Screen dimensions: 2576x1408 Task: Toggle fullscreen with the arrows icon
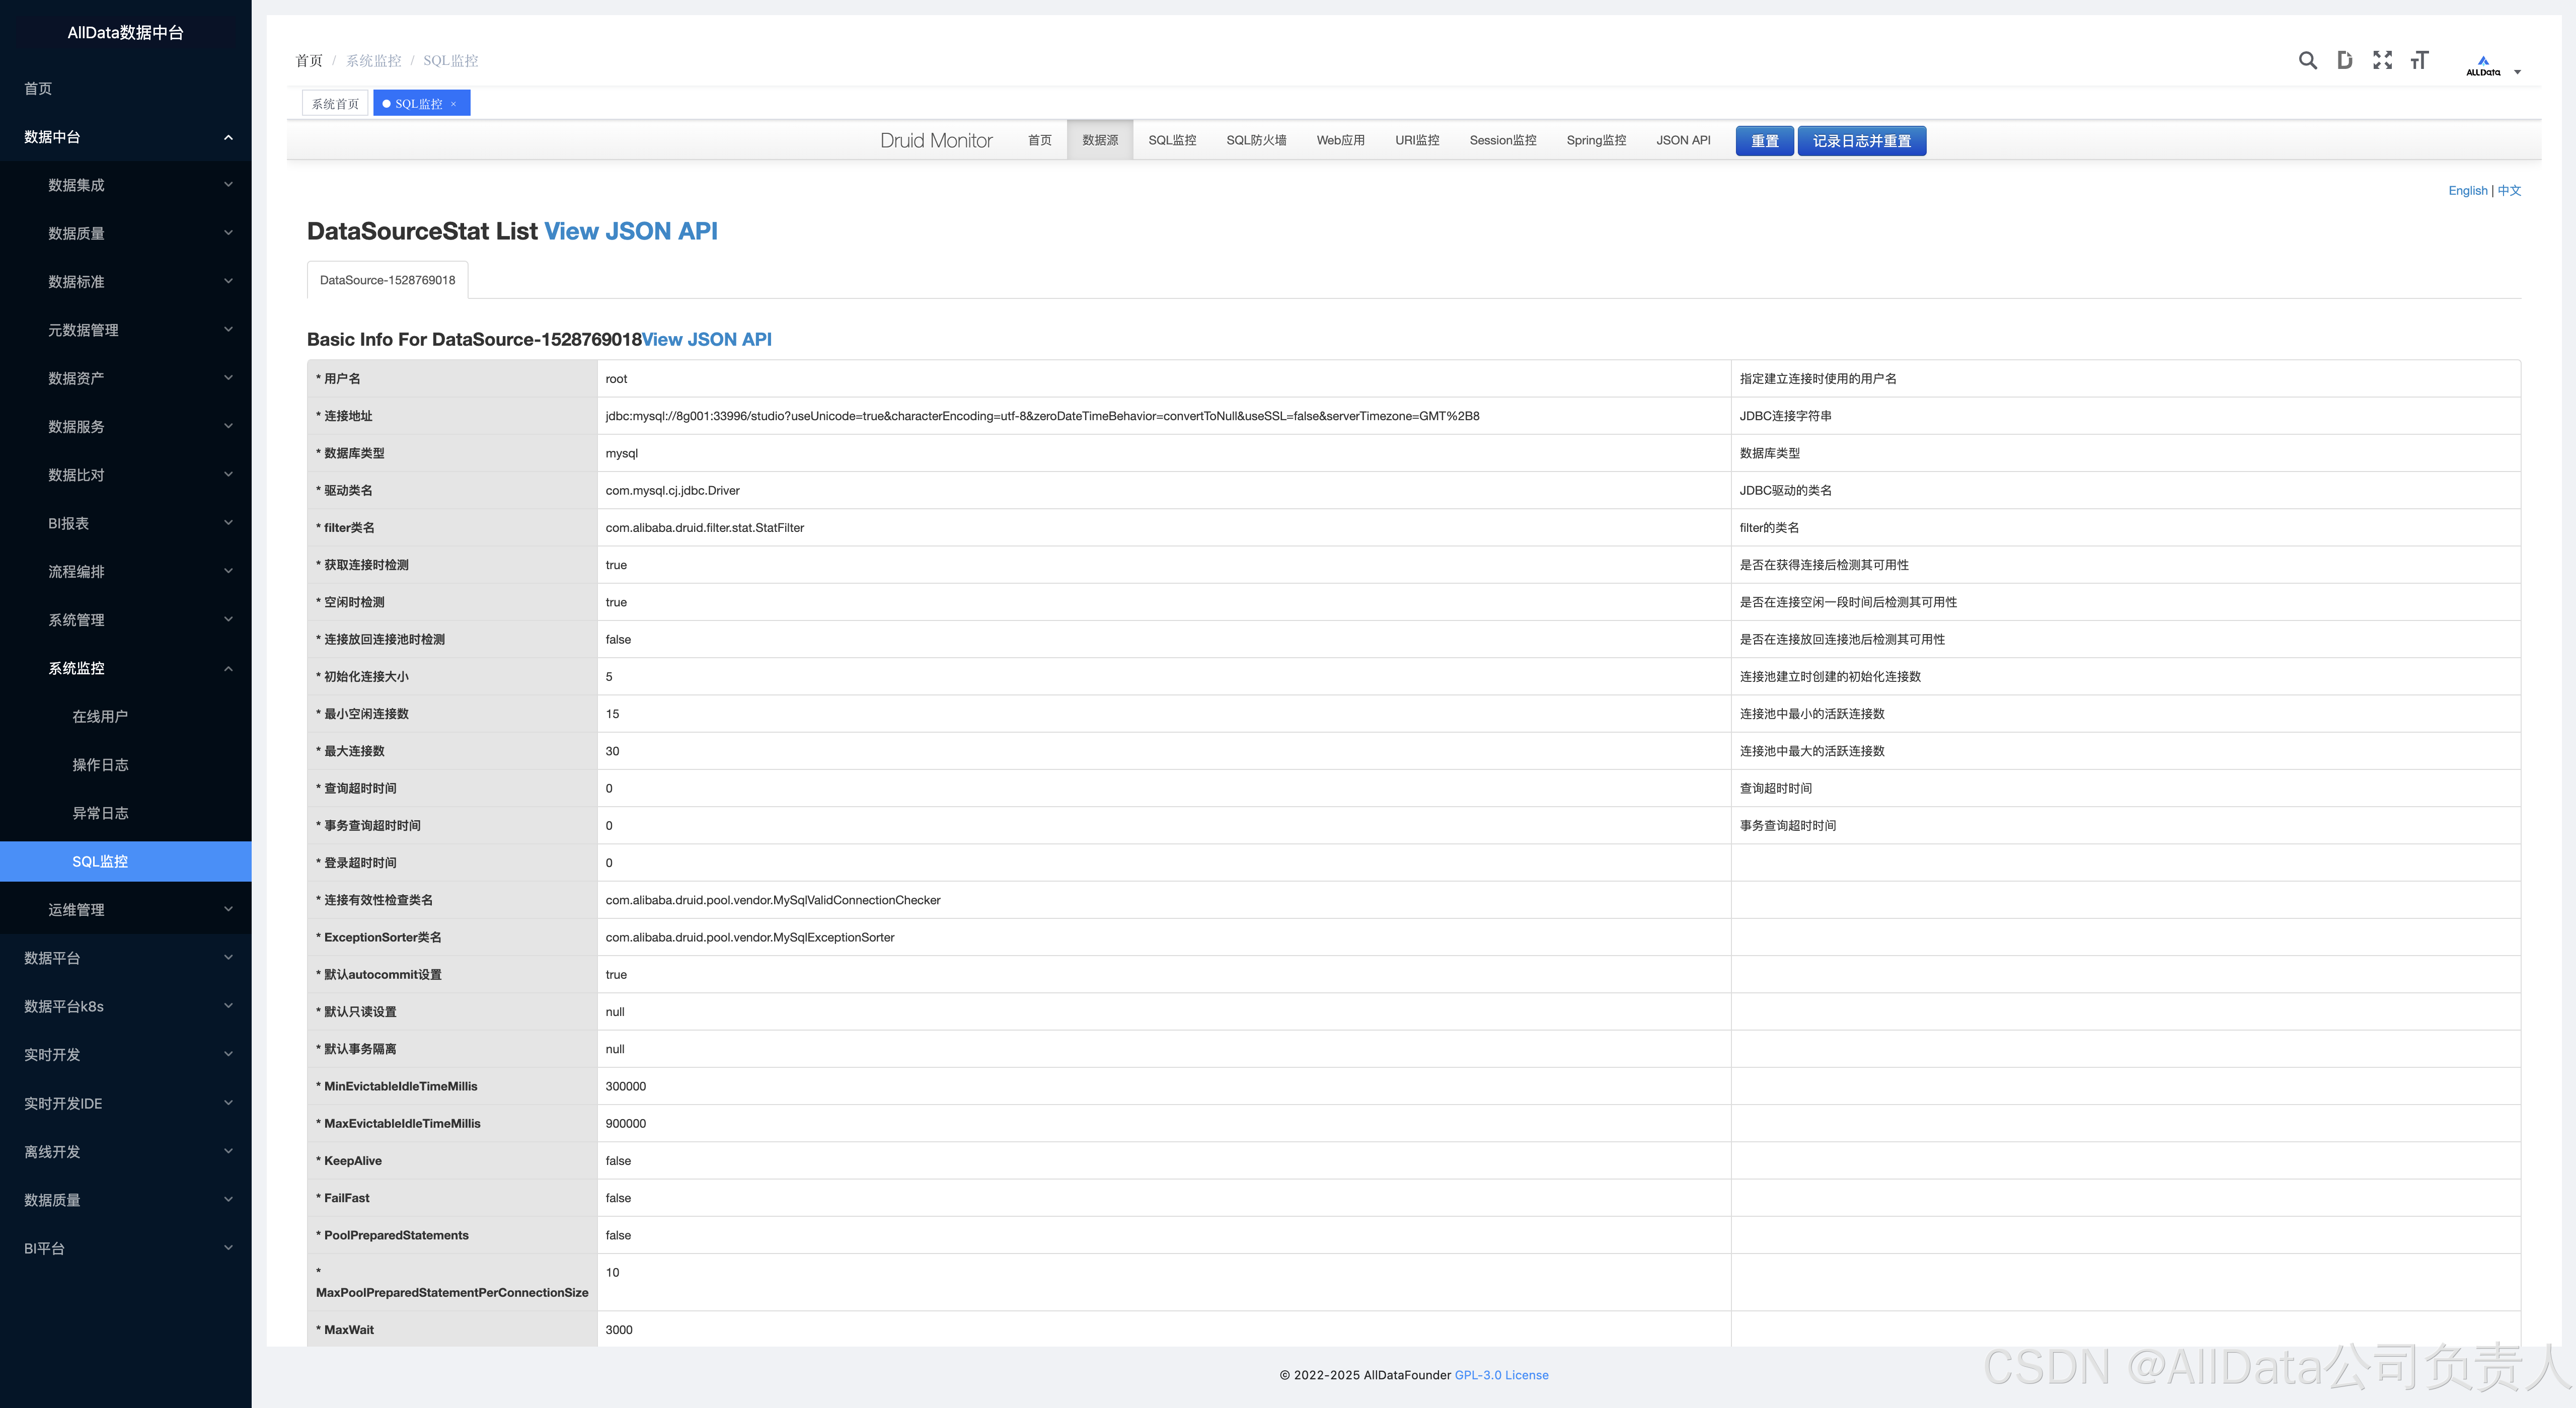2382,60
